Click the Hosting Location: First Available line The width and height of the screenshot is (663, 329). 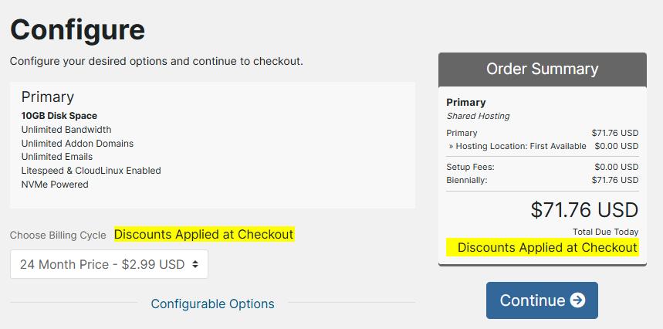519,146
